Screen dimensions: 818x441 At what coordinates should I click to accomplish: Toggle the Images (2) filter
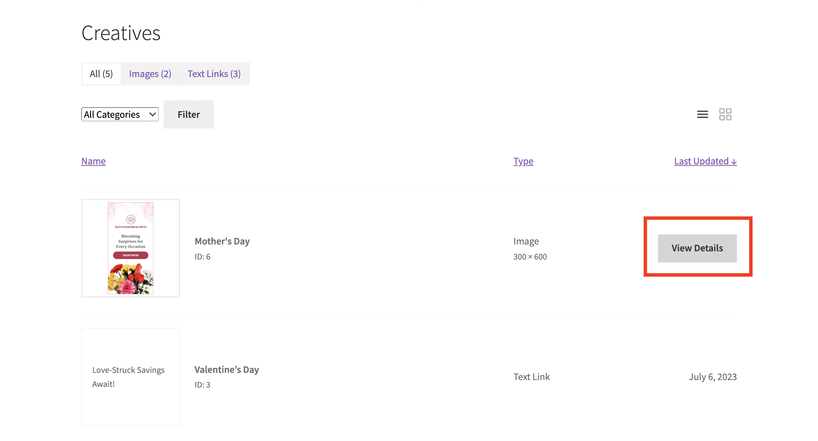click(x=150, y=73)
